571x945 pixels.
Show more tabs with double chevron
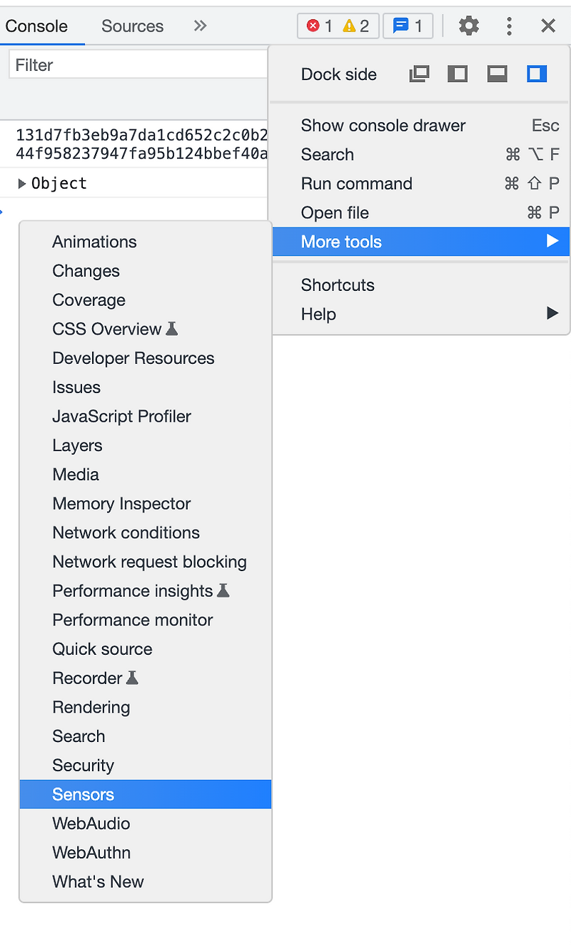tap(200, 26)
